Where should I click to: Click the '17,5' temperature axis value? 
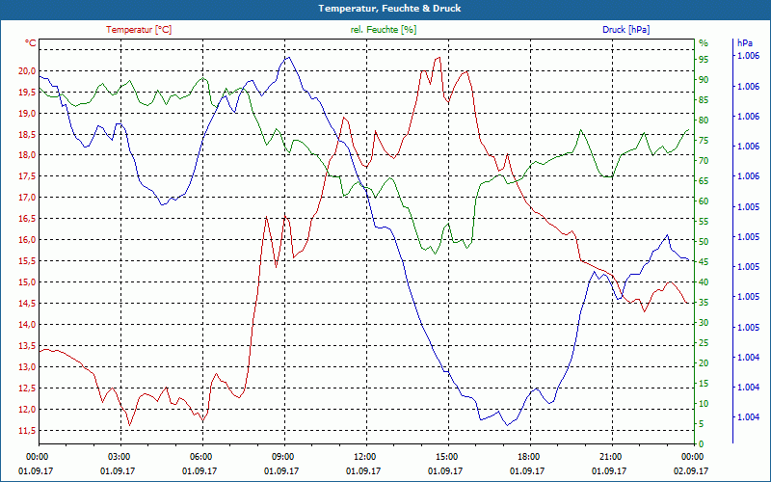pos(27,176)
